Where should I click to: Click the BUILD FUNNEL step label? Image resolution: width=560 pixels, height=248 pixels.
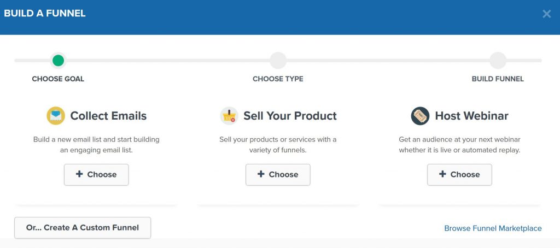point(498,79)
